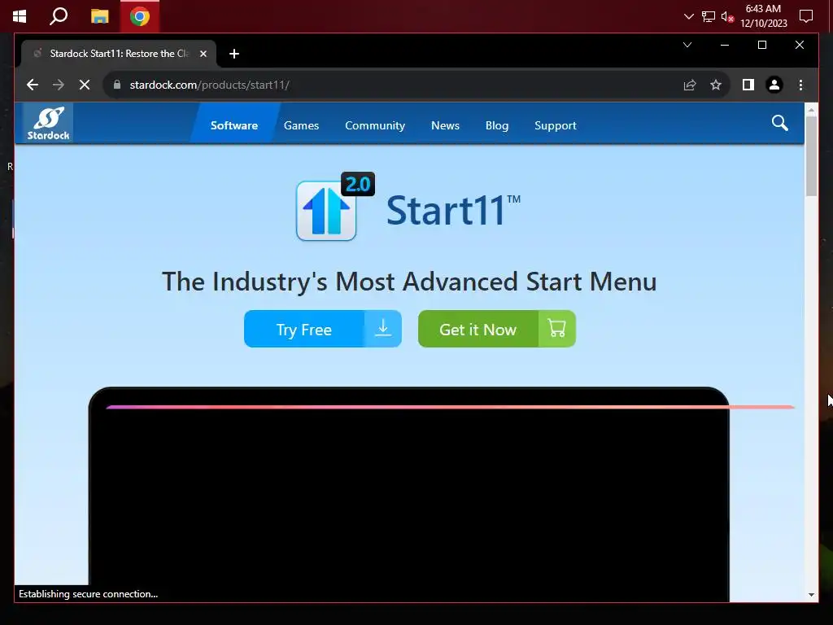
Task: Click the Get it Now button
Action: pos(497,329)
